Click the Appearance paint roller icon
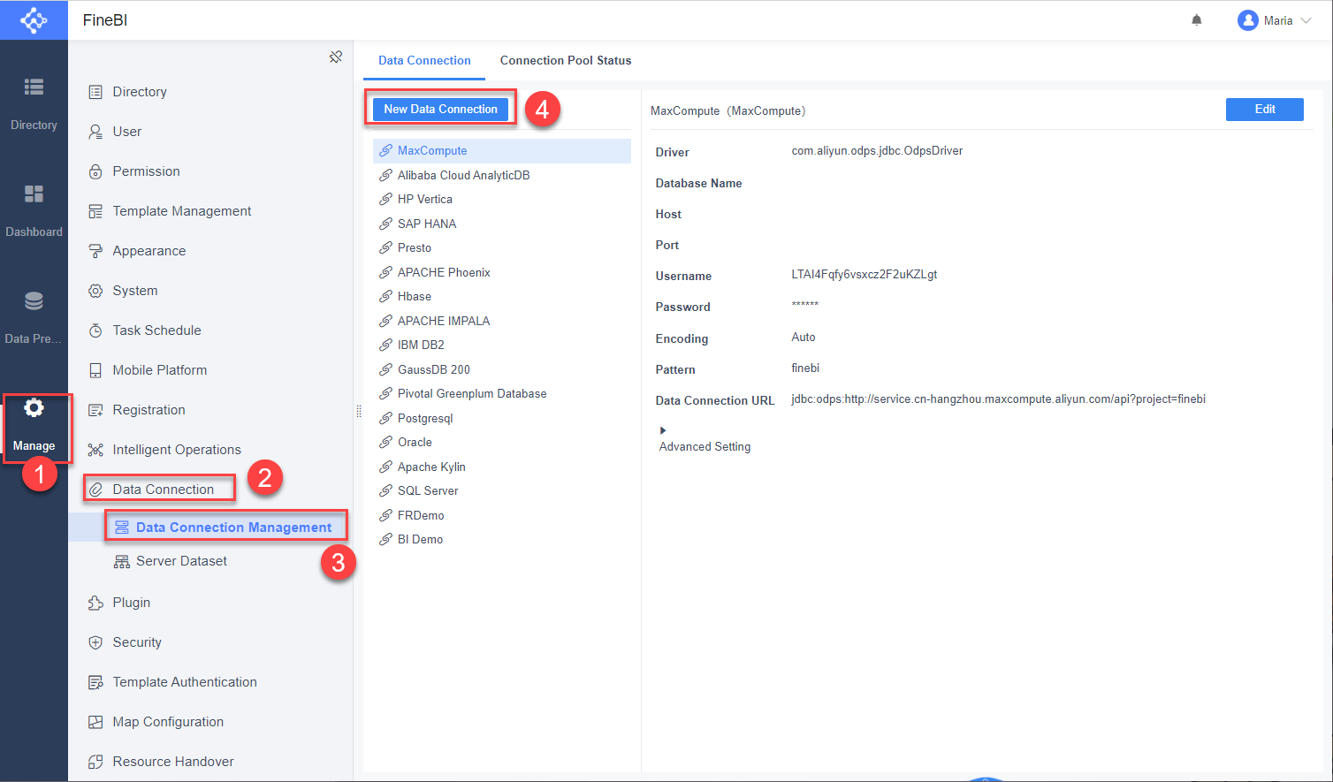This screenshot has height=782, width=1333. click(95, 251)
